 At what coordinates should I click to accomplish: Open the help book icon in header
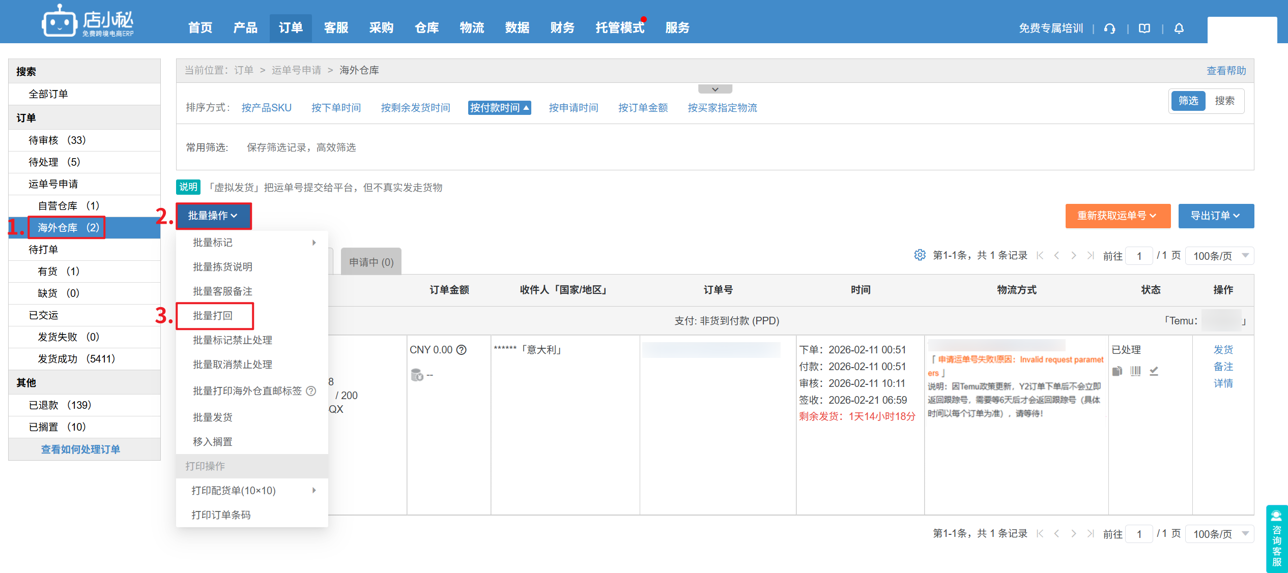pyautogui.click(x=1144, y=28)
